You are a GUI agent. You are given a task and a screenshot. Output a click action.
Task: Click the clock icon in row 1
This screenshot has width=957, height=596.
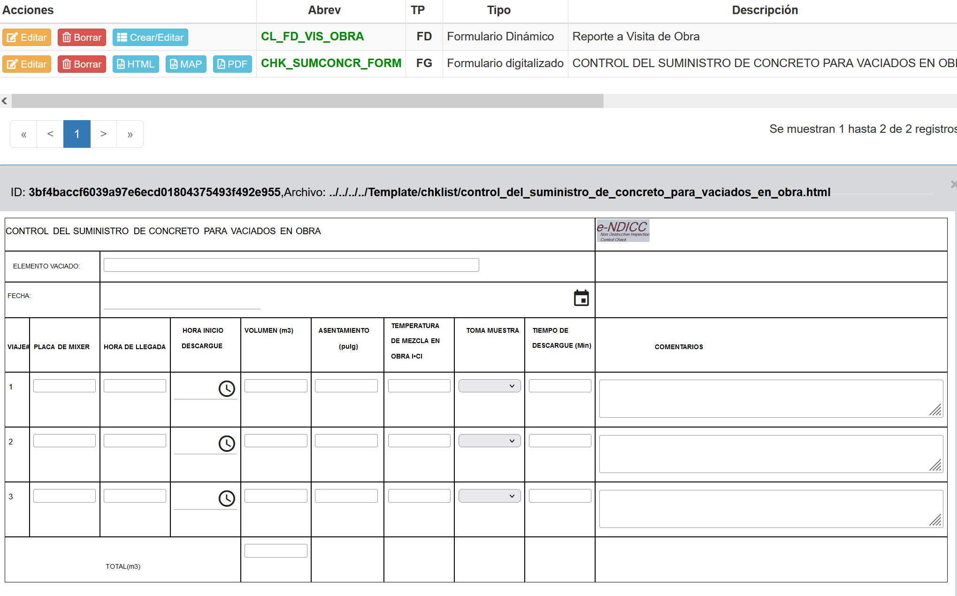click(227, 389)
